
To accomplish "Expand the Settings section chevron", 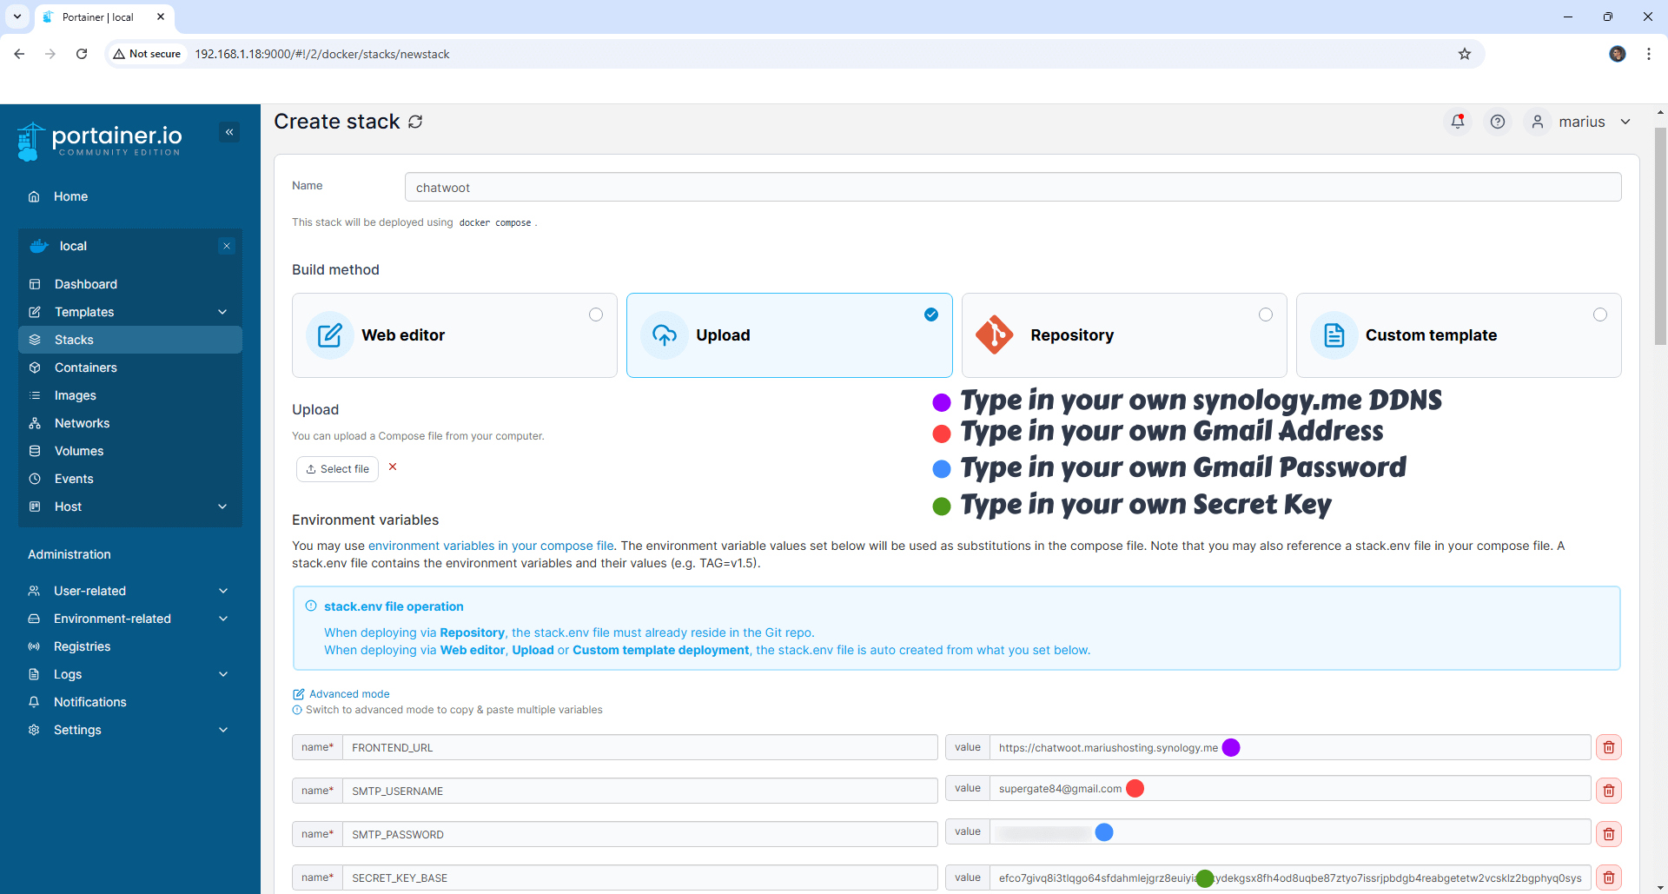I will (223, 730).
